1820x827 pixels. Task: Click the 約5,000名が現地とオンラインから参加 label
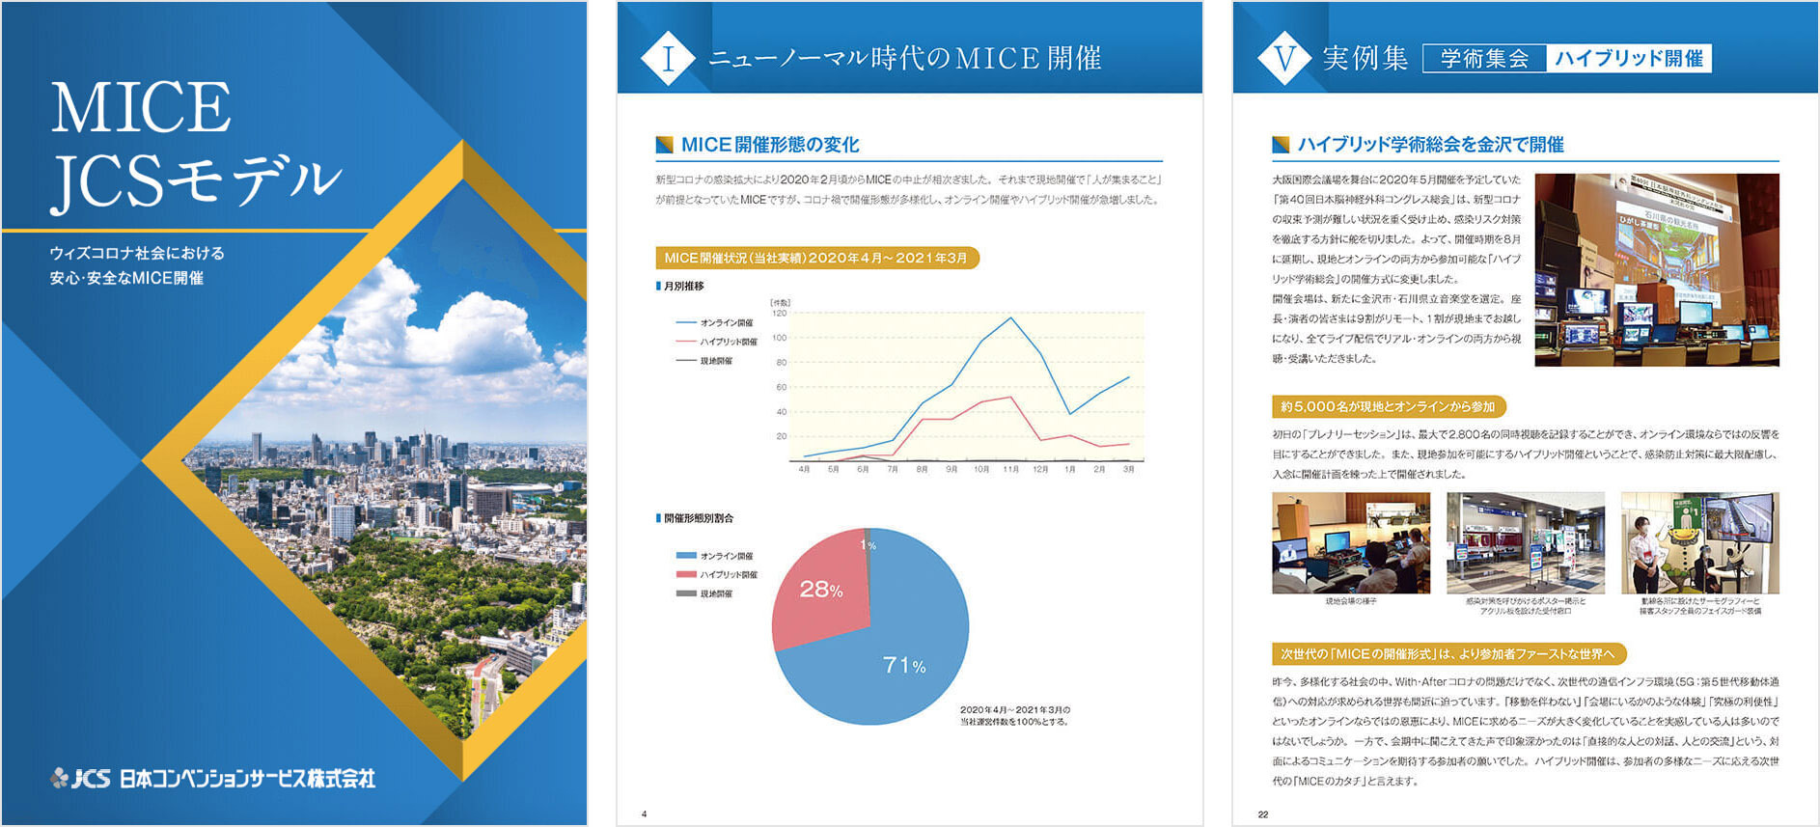coord(1388,407)
